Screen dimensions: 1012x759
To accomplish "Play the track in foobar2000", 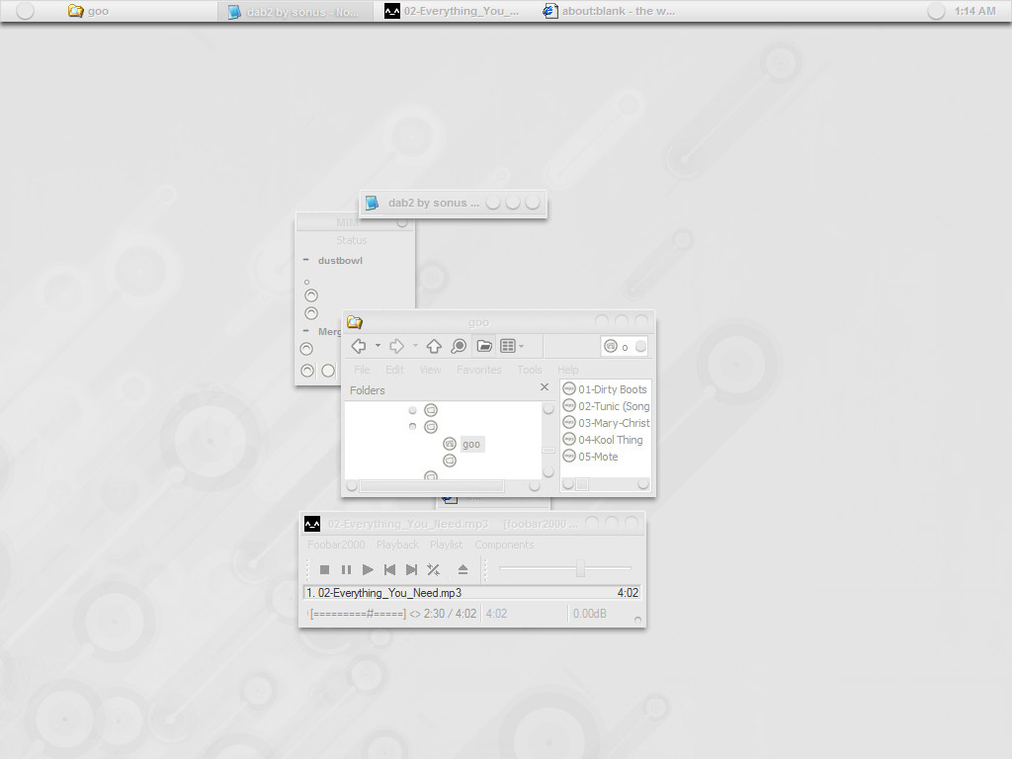I will pos(368,570).
